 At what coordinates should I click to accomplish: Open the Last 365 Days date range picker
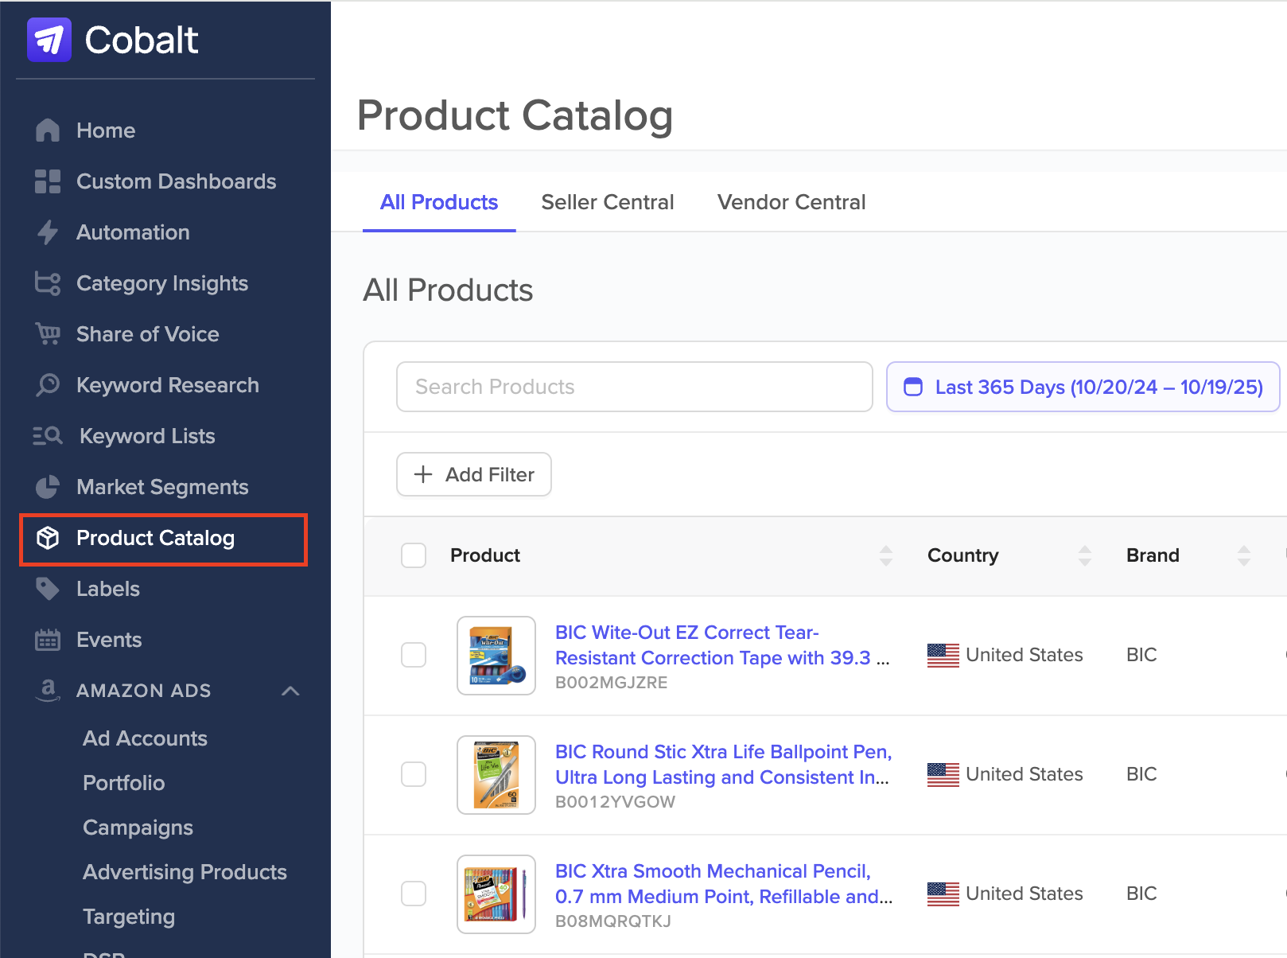point(1083,387)
